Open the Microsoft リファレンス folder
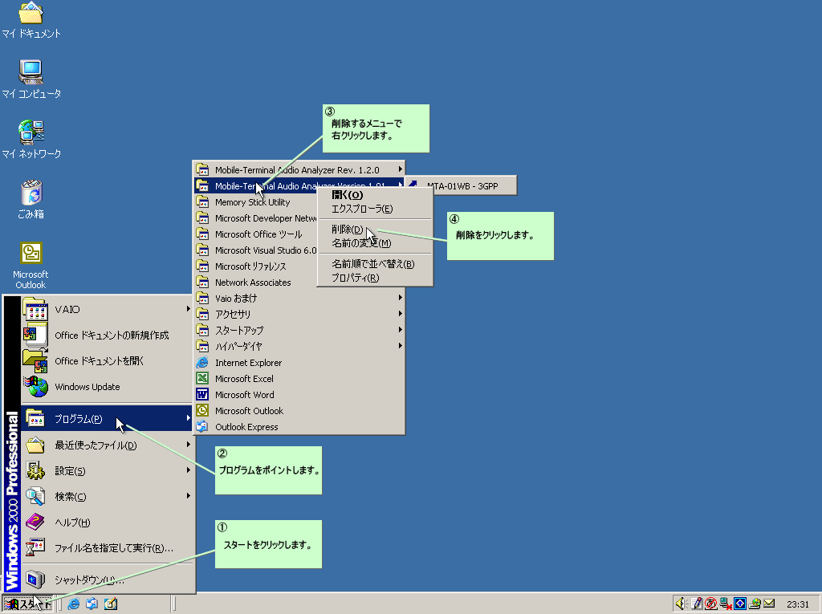 (x=256, y=266)
